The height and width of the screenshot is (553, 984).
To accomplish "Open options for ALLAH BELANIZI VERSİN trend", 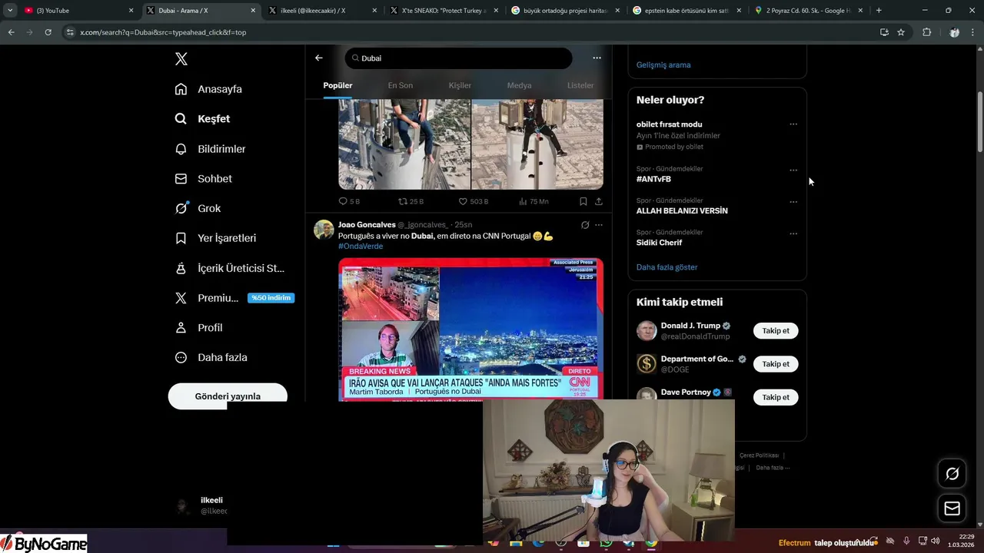I will (x=793, y=202).
